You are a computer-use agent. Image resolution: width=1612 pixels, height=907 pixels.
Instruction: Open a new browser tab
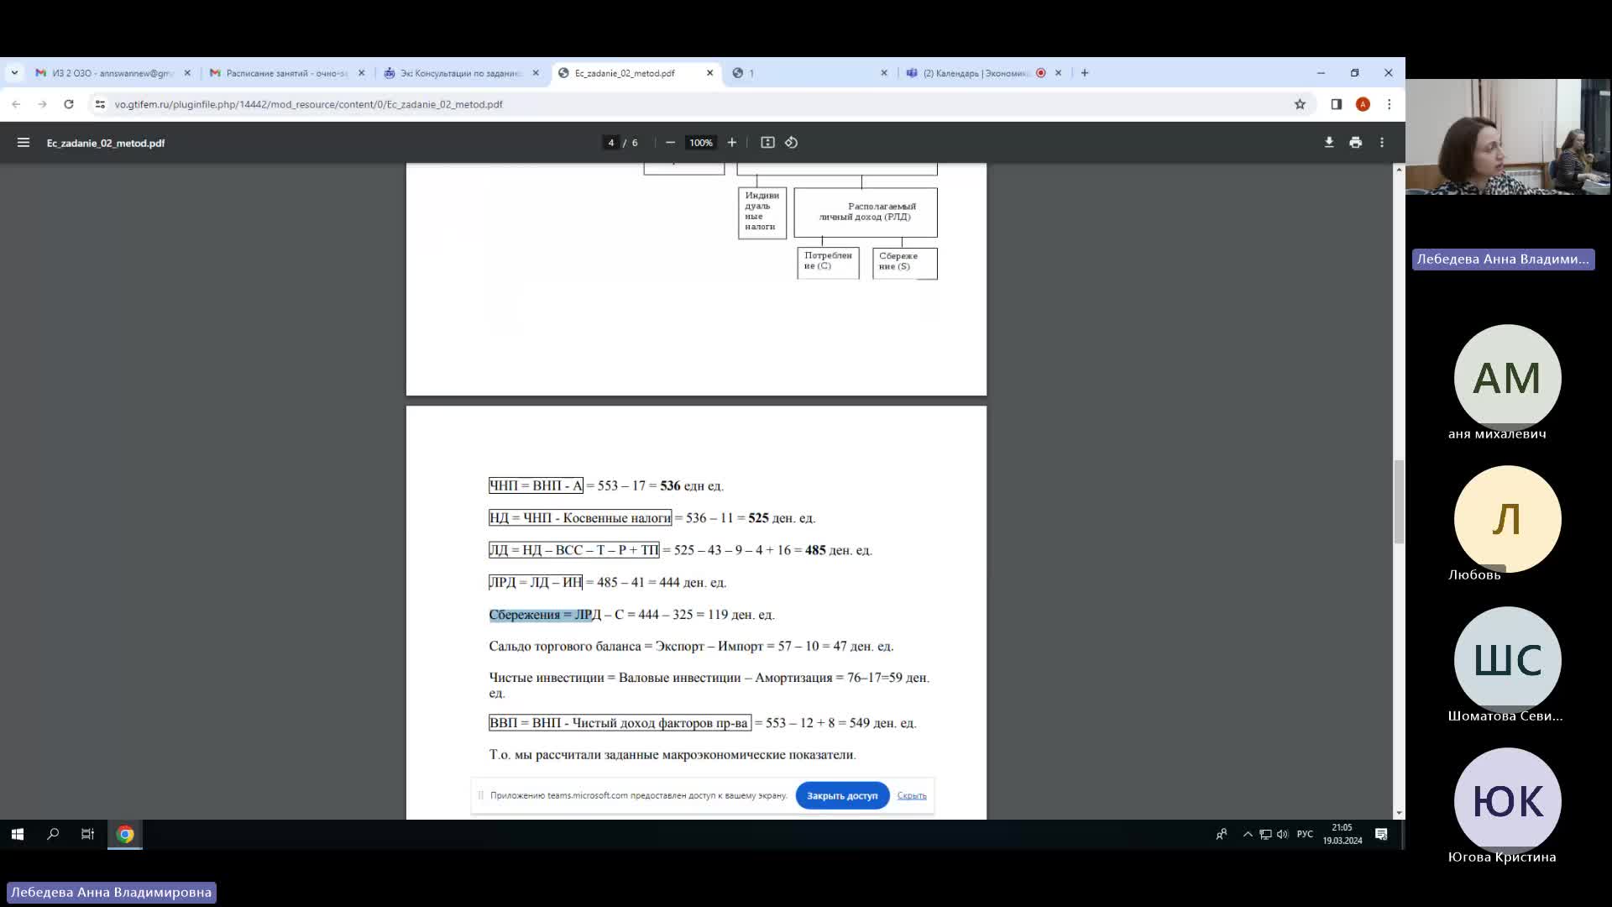[x=1085, y=73]
